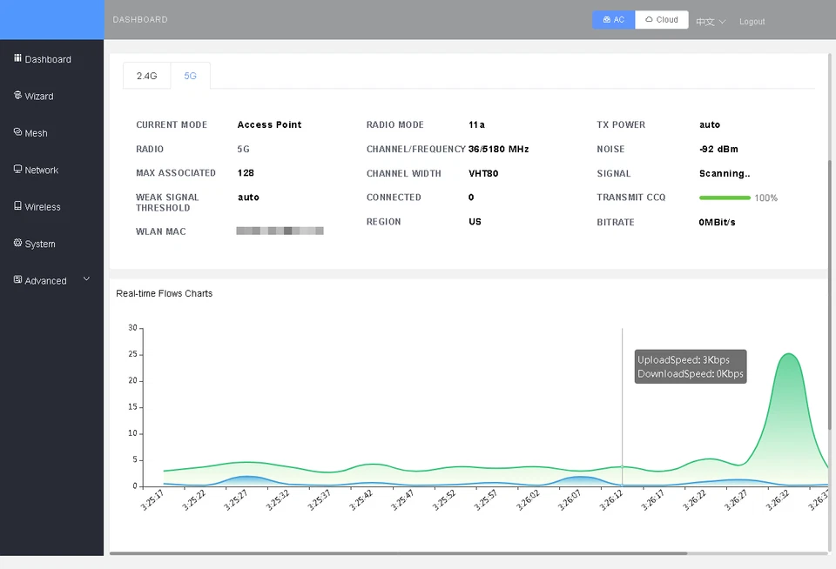836x569 pixels.
Task: Expand the Advanced menu chevron
Action: [86, 279]
